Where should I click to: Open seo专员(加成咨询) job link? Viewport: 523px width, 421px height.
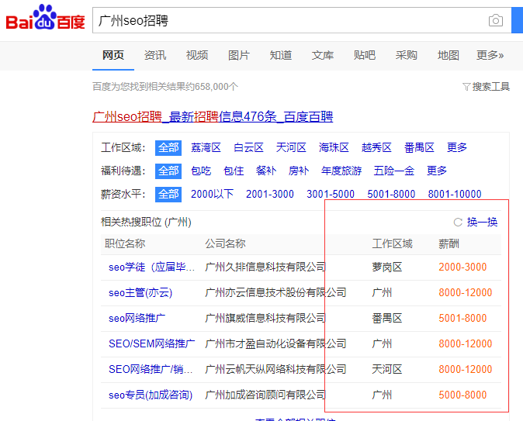pos(150,395)
